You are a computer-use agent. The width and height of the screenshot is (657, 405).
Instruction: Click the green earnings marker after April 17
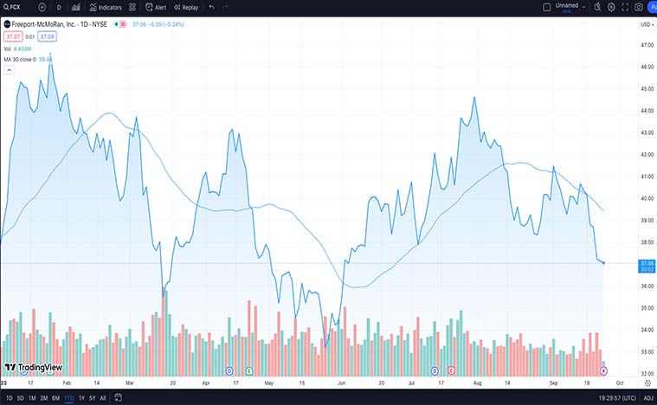[249, 370]
